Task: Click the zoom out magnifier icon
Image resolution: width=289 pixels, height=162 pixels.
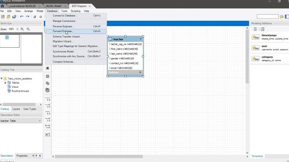Action: click(x=28, y=29)
